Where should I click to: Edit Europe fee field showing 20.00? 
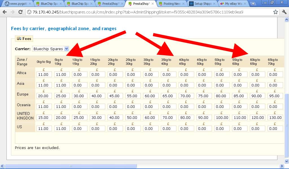(44, 96)
